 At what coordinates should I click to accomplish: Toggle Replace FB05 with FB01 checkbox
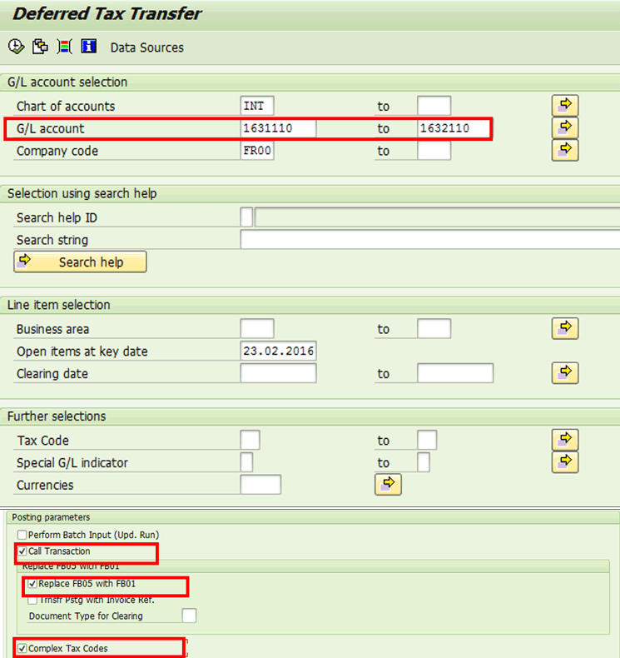tap(32, 584)
